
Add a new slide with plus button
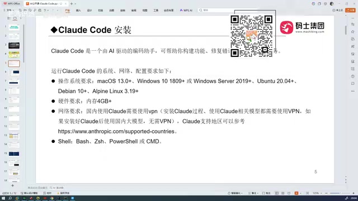pos(12,186)
